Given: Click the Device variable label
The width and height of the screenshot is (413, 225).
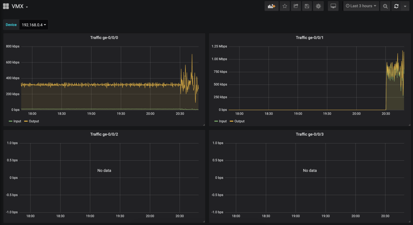Looking at the screenshot, I should pos(11,24).
